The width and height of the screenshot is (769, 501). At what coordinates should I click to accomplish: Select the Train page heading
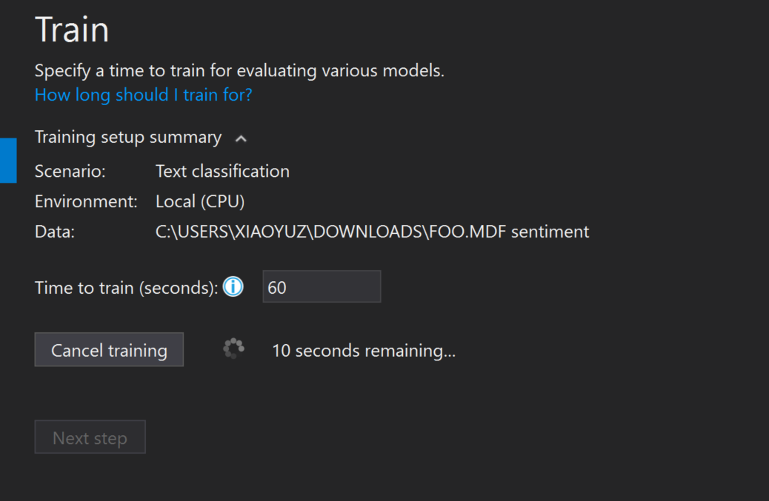pyautogui.click(x=71, y=28)
